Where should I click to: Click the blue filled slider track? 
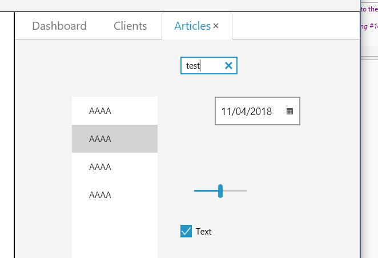(x=206, y=190)
